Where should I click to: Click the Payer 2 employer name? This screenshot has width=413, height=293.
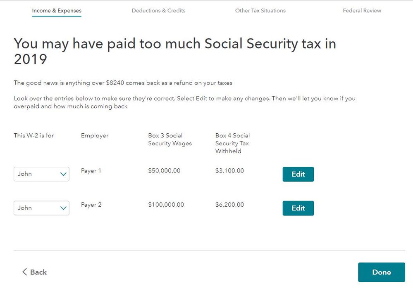pos(91,205)
